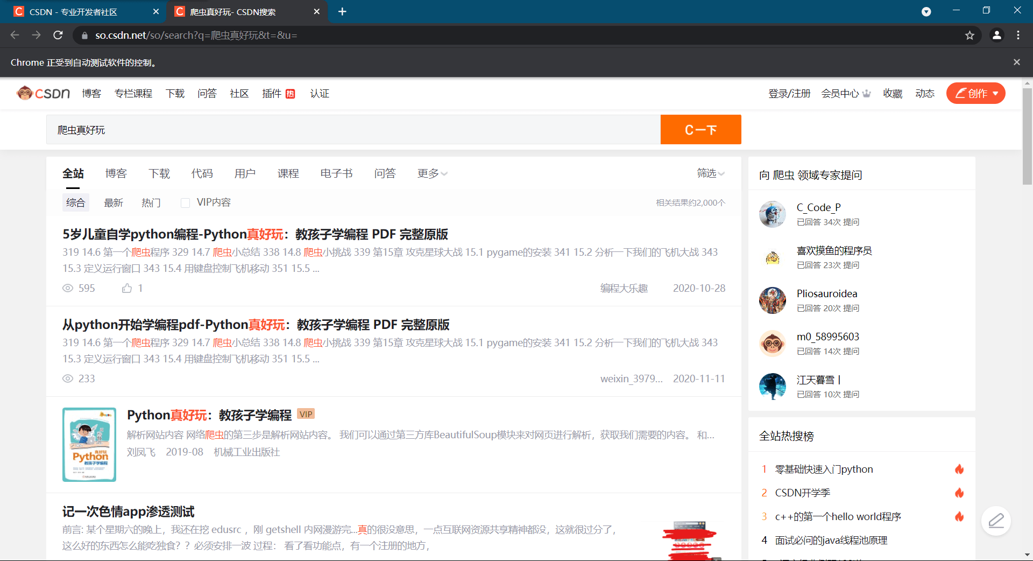Screen dimensions: 1033x561
Task: Click author 编程大乐趣
Action: [x=624, y=288]
